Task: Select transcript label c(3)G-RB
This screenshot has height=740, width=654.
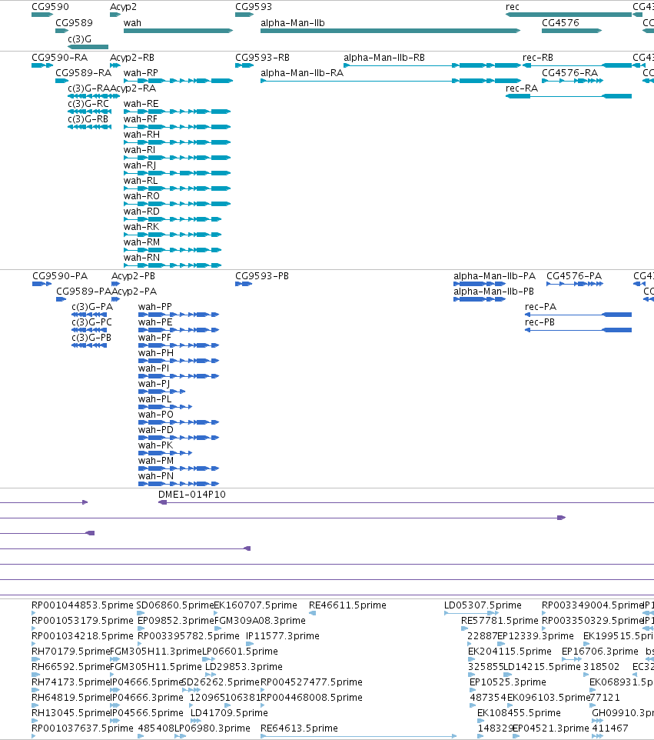Action: (88, 119)
